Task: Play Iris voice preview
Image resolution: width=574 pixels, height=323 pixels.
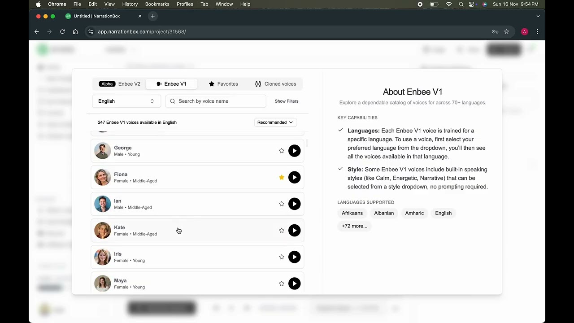Action: [294, 257]
